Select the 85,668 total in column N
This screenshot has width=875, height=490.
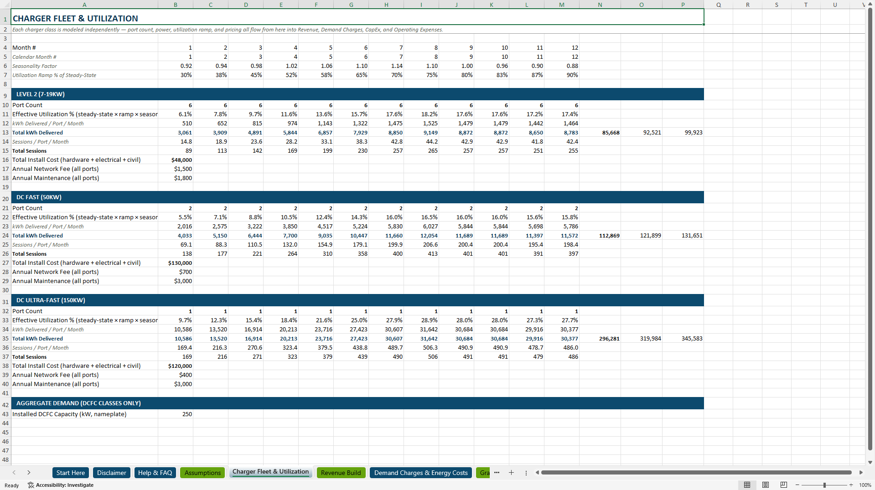pos(600,133)
